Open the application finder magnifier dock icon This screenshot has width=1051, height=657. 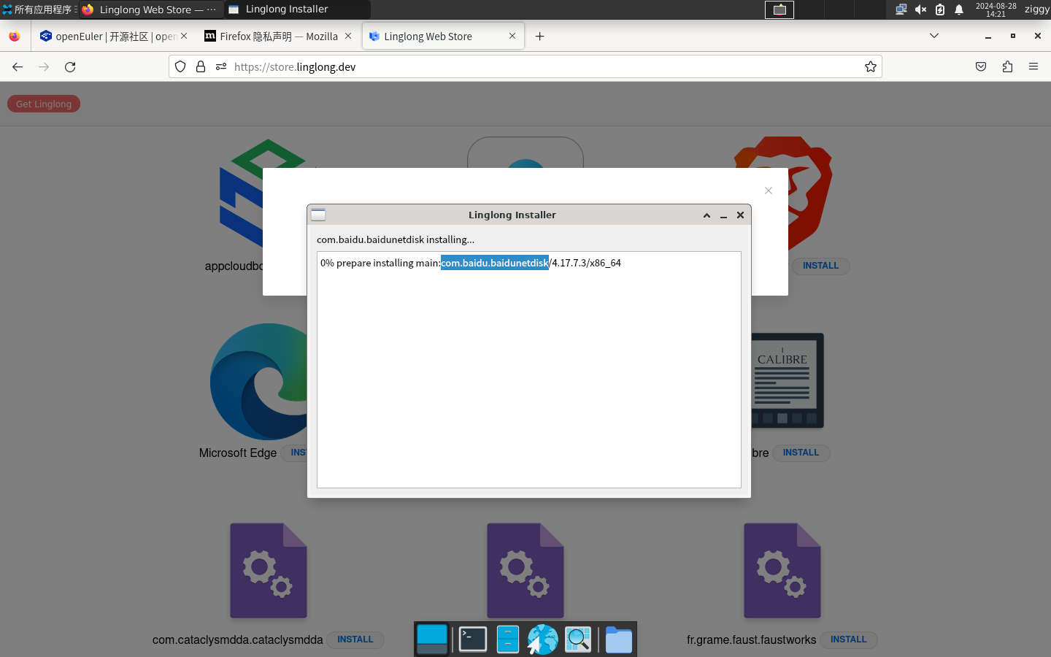(578, 639)
